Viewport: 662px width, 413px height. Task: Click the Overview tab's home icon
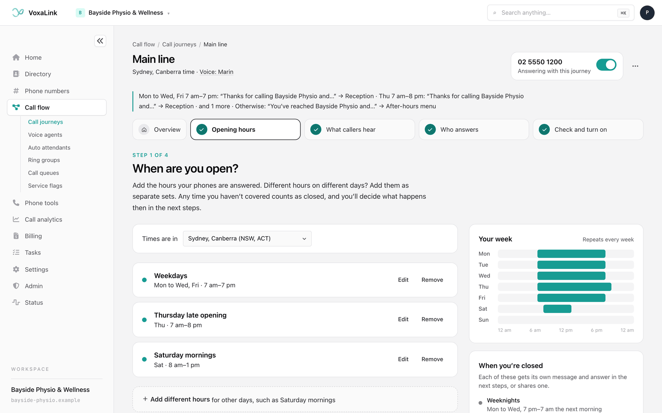tap(144, 130)
